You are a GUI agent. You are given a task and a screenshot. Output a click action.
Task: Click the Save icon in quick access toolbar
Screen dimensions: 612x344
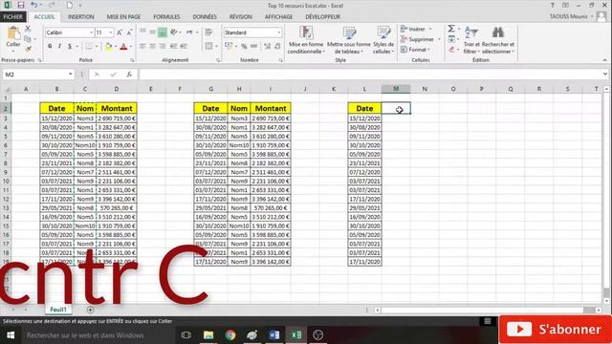(21, 5)
